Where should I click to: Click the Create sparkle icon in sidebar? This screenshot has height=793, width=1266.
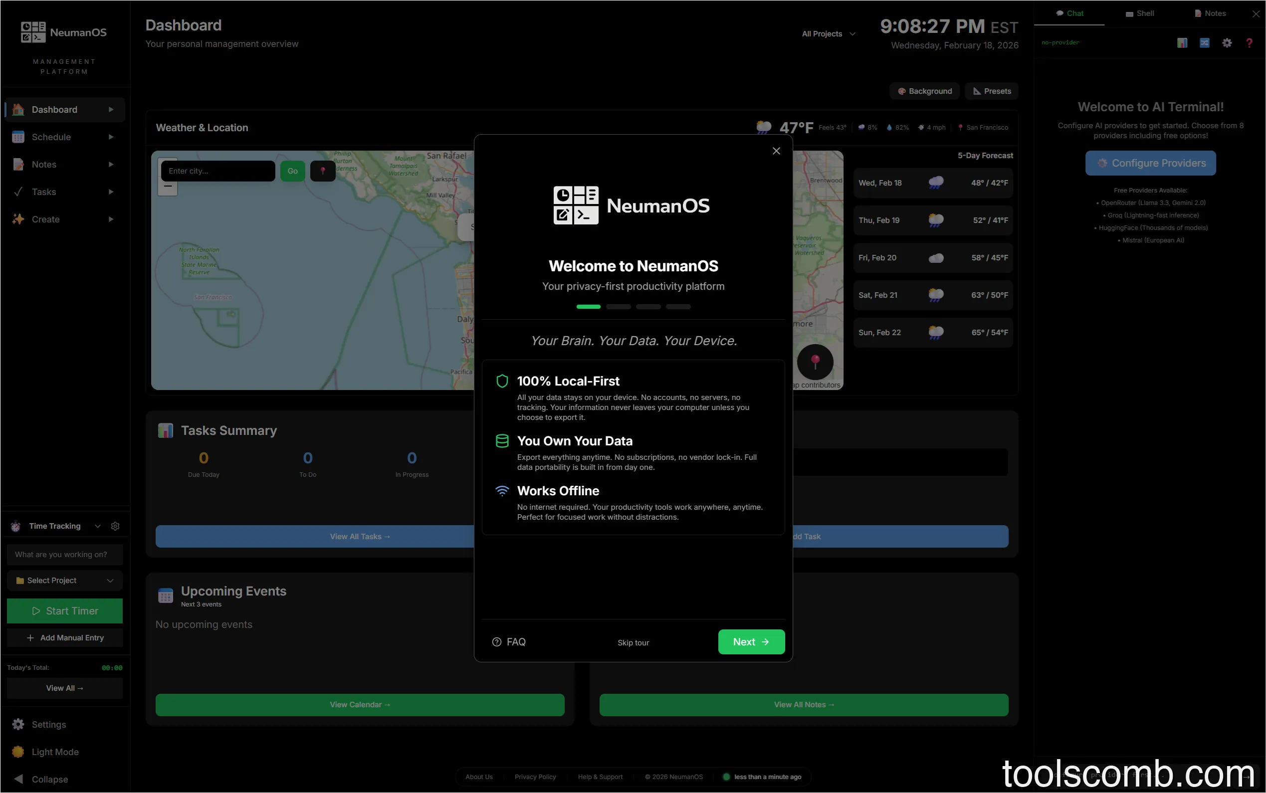click(x=18, y=219)
